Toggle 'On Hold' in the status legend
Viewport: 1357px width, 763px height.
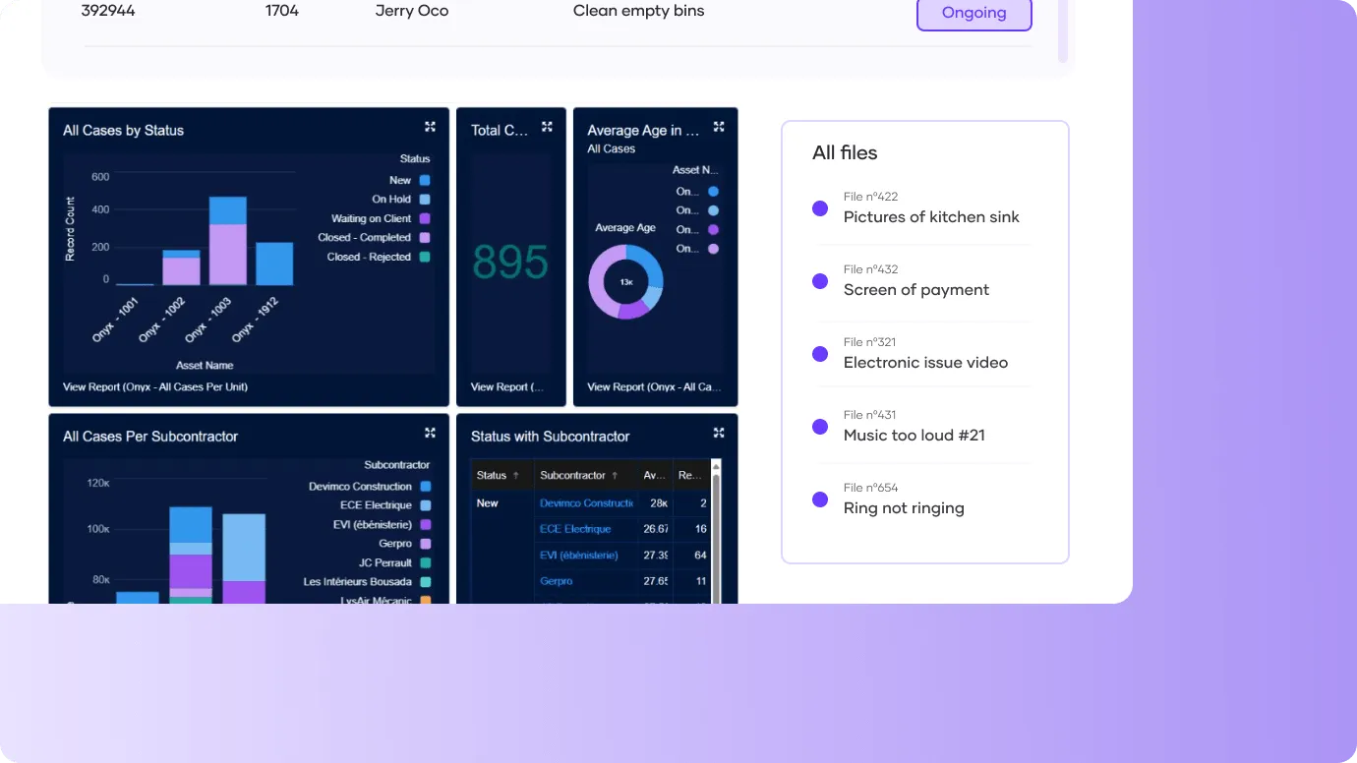[x=424, y=199]
